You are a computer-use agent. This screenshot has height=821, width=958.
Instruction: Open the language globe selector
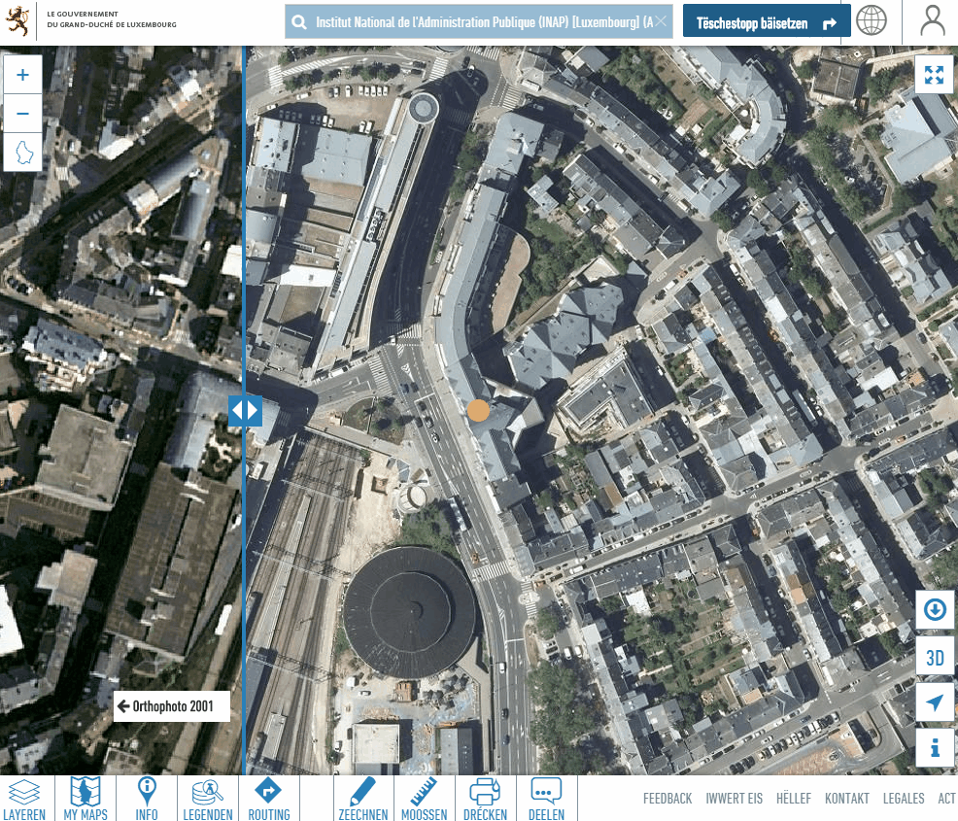pyautogui.click(x=872, y=21)
